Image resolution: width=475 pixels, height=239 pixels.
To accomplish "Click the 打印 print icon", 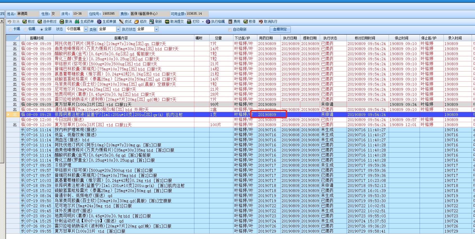I will tap(189, 22).
